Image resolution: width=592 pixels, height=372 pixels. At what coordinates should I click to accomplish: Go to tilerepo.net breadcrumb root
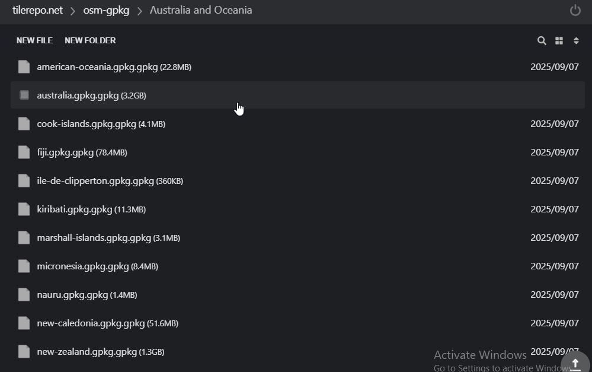pos(37,10)
